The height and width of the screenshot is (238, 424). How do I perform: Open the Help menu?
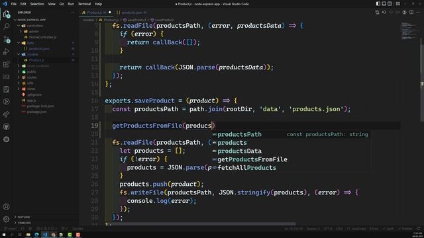point(98,4)
